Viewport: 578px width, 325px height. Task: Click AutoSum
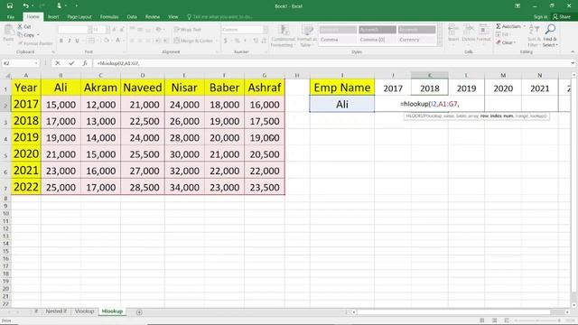click(508, 26)
